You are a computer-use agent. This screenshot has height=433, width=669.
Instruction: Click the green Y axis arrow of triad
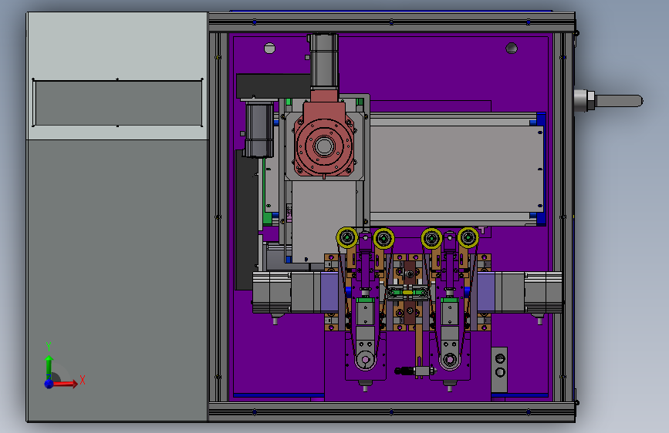(49, 365)
